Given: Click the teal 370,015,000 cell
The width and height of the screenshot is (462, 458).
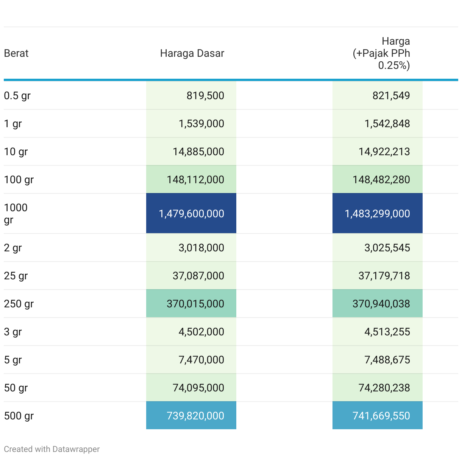Looking at the screenshot, I should tap(195, 304).
